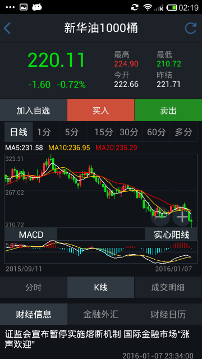Tap the 最高 value 224.90

(x=126, y=64)
